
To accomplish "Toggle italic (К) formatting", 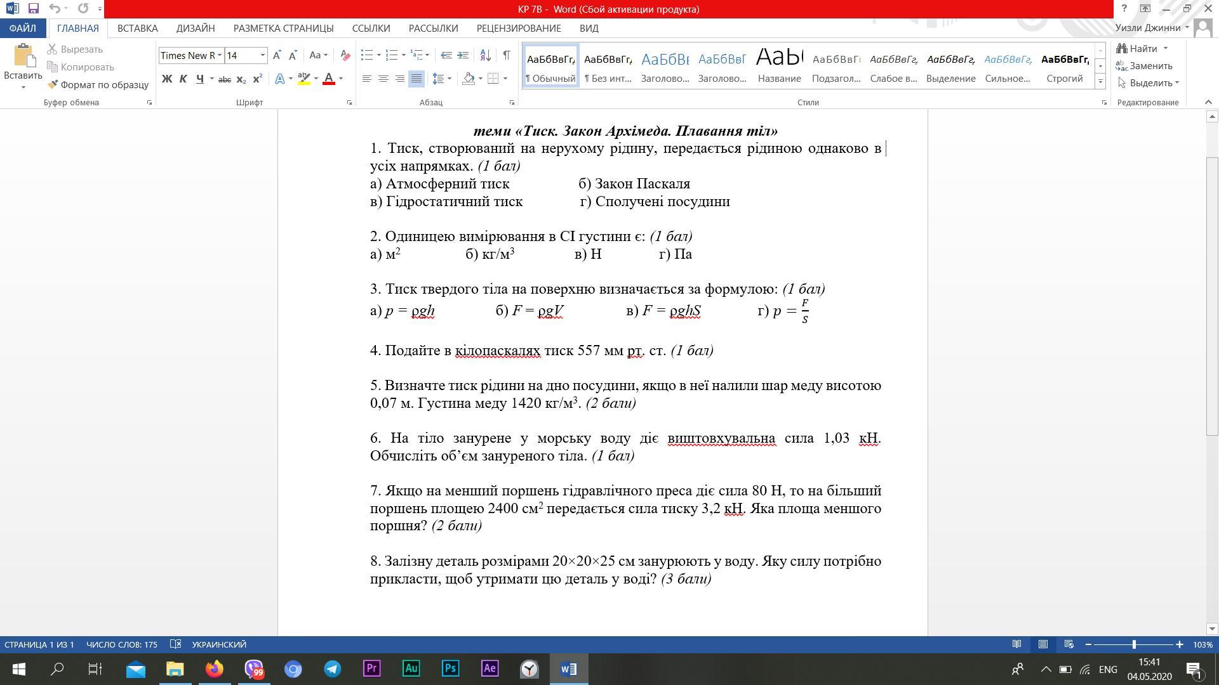I will [183, 79].
